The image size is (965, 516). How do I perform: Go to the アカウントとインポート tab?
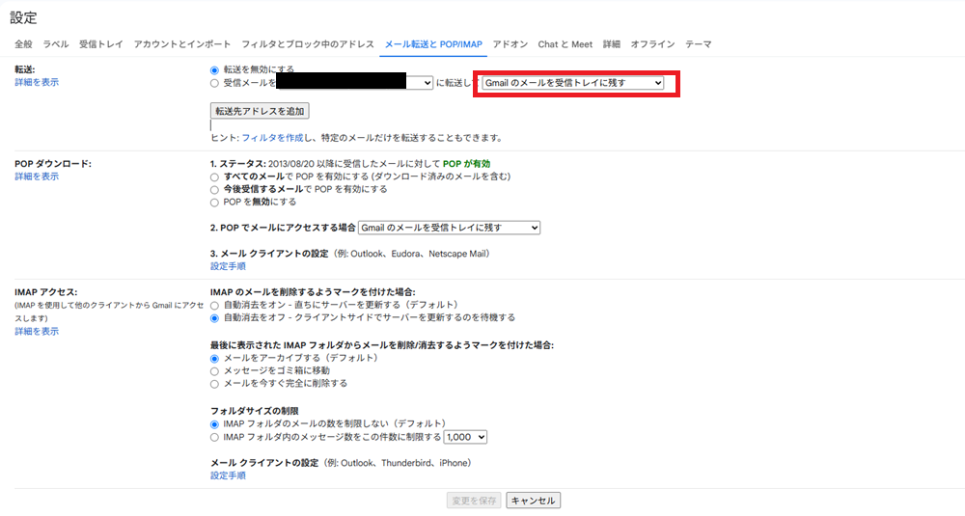click(x=182, y=44)
